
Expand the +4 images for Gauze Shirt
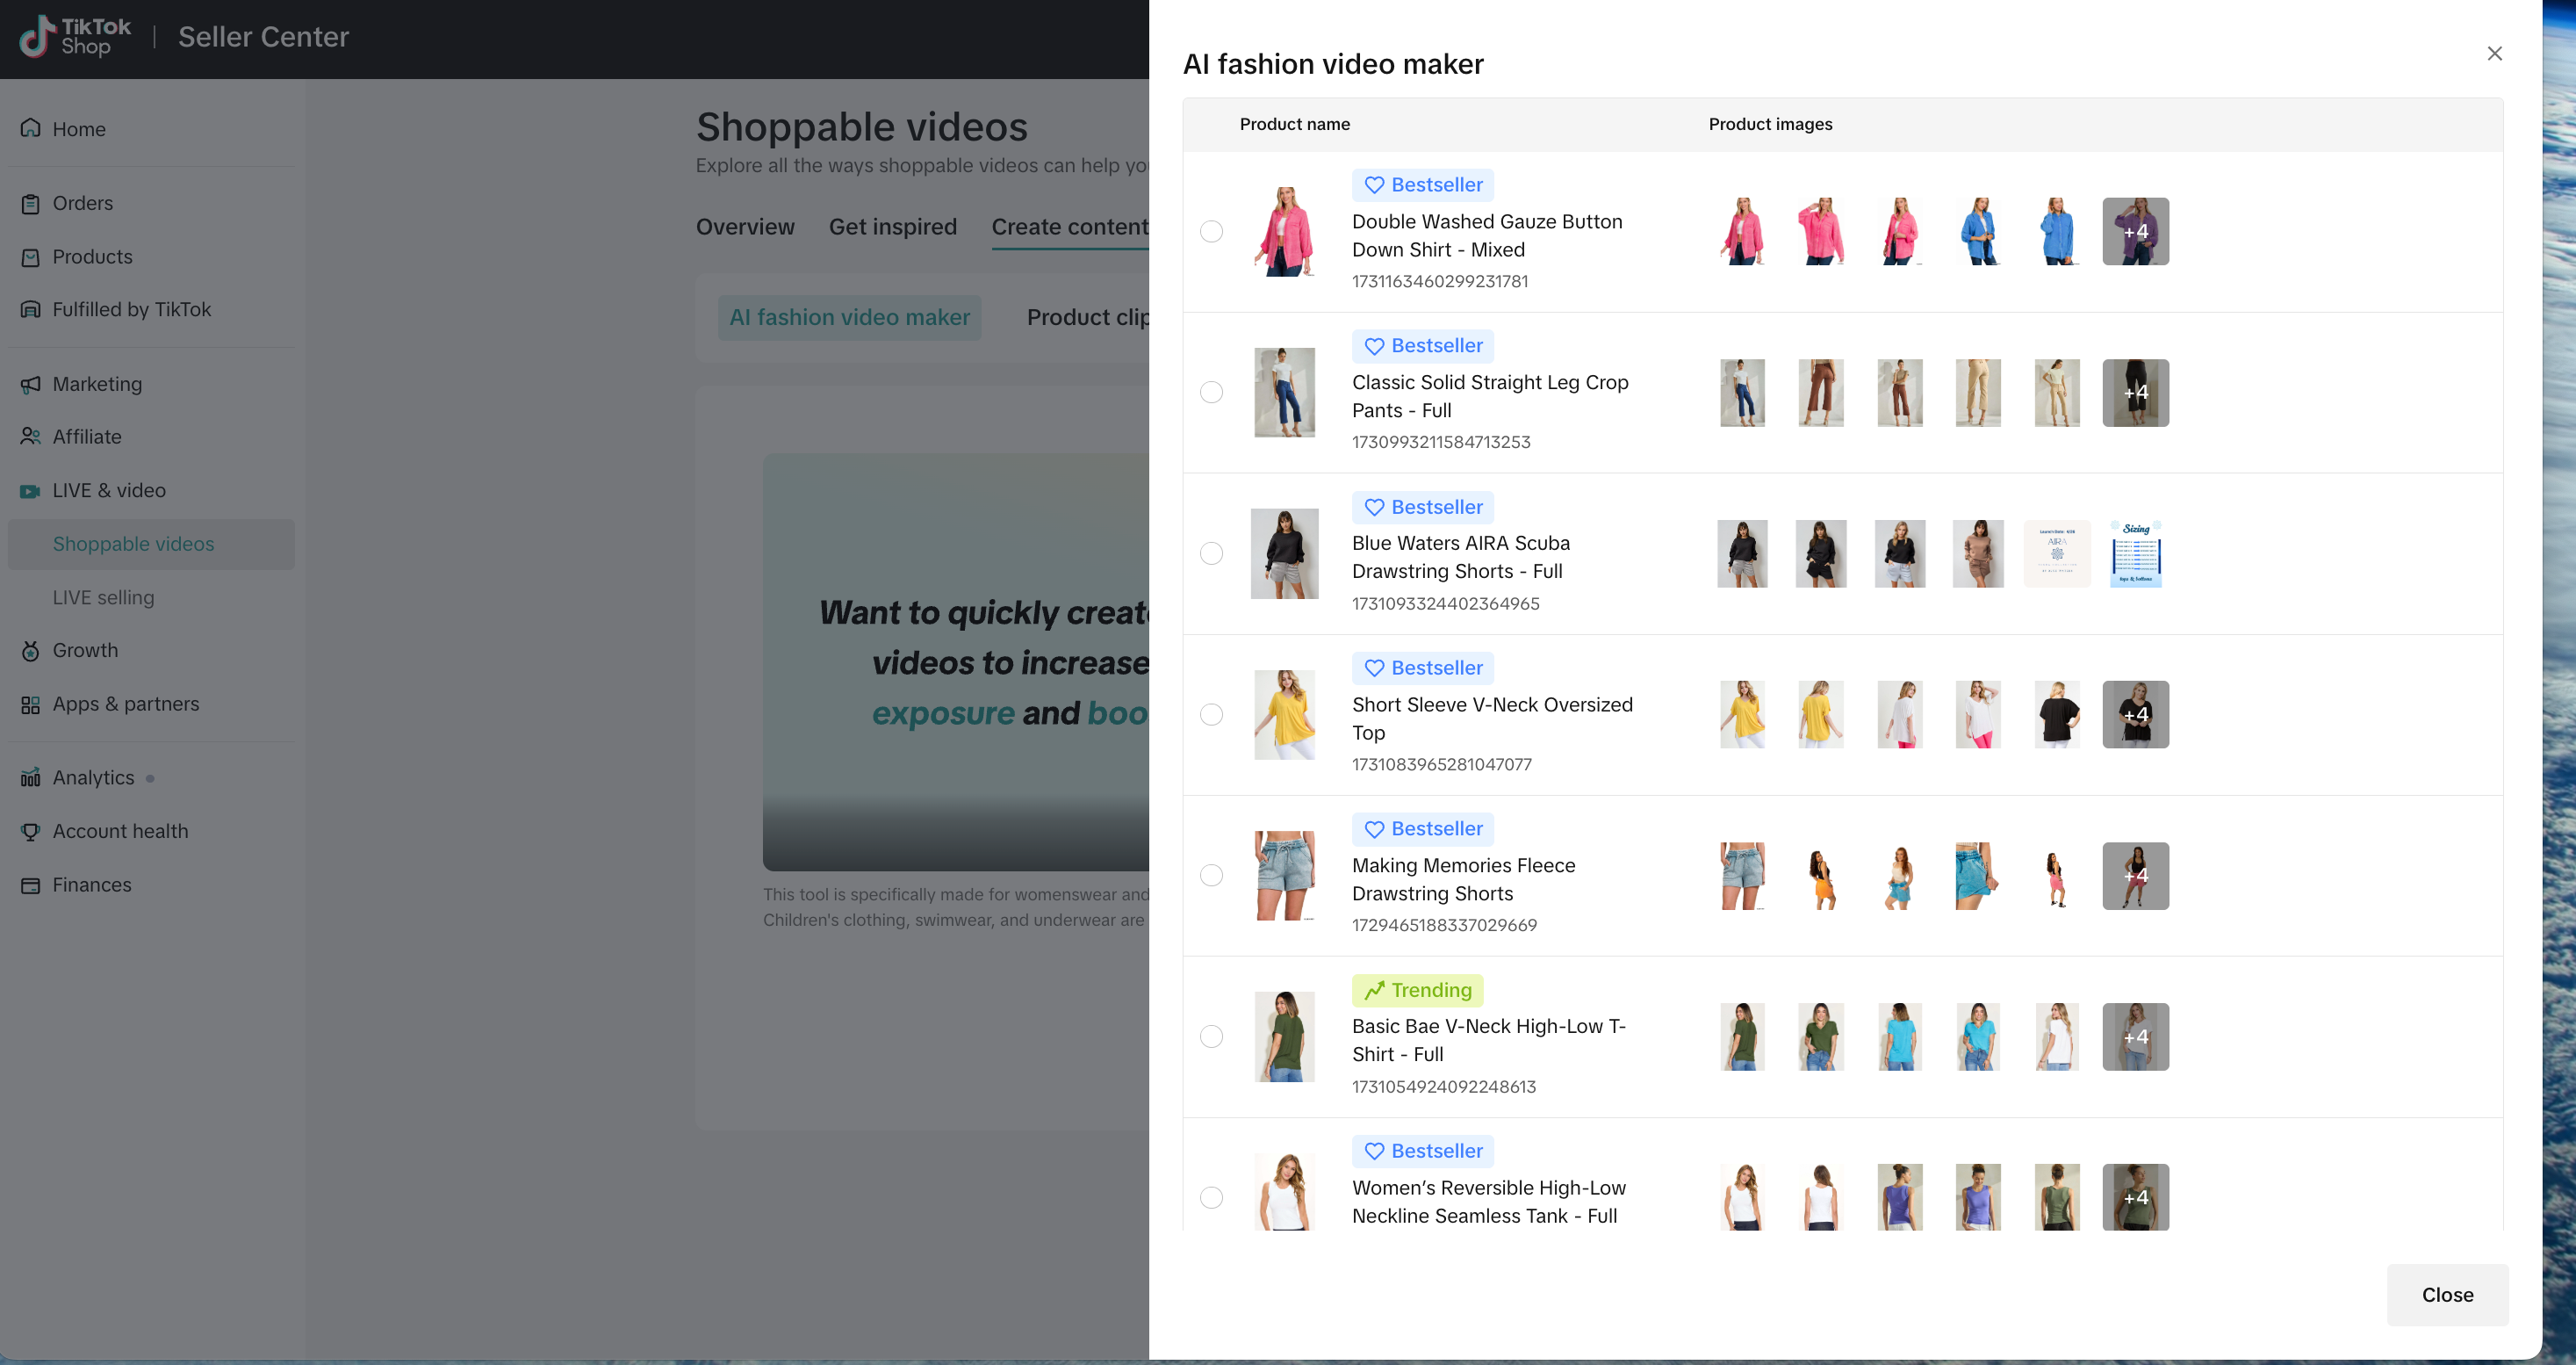2135,231
